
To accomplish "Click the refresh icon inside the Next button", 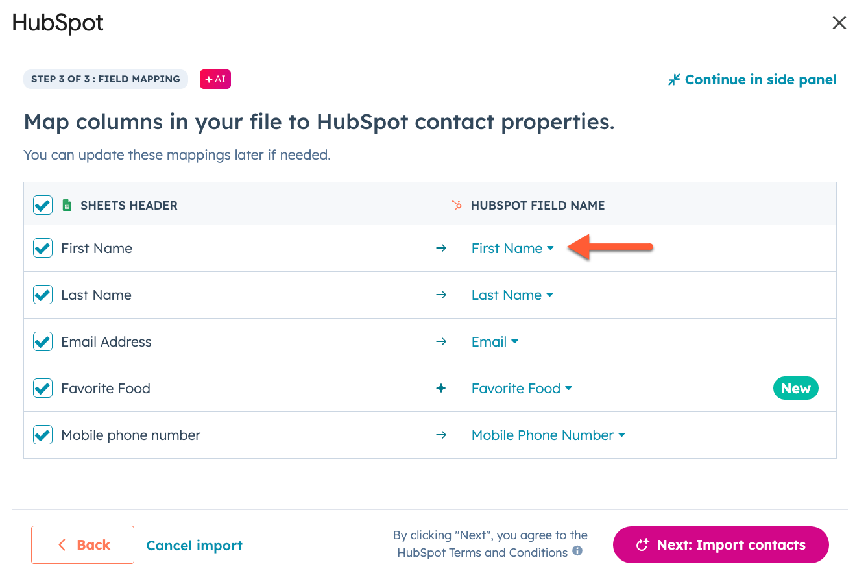I will 642,545.
